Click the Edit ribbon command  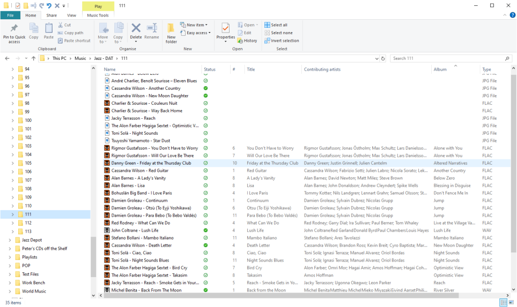click(245, 33)
